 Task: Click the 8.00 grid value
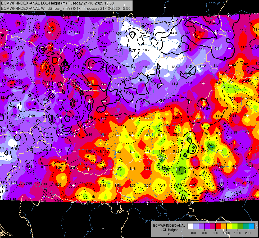32,116
